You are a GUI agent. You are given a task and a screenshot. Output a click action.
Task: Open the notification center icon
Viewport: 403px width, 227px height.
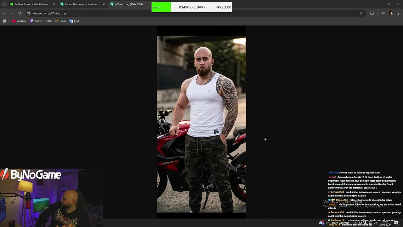[x=396, y=223]
